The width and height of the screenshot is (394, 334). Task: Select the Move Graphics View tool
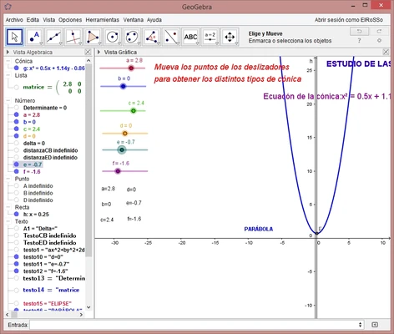coord(230,37)
